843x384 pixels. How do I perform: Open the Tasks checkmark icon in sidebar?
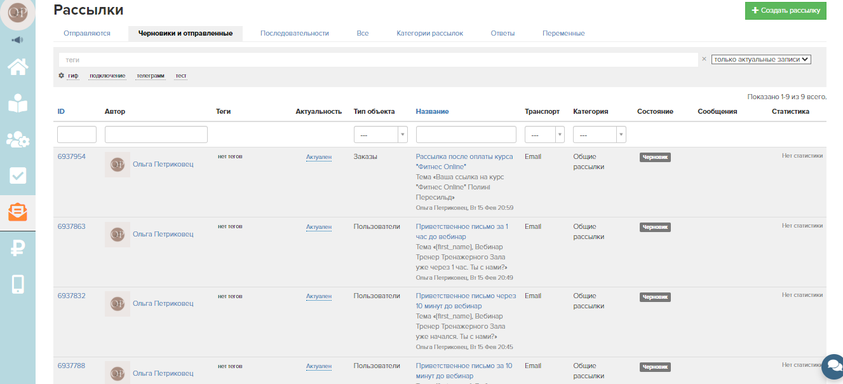pos(17,175)
